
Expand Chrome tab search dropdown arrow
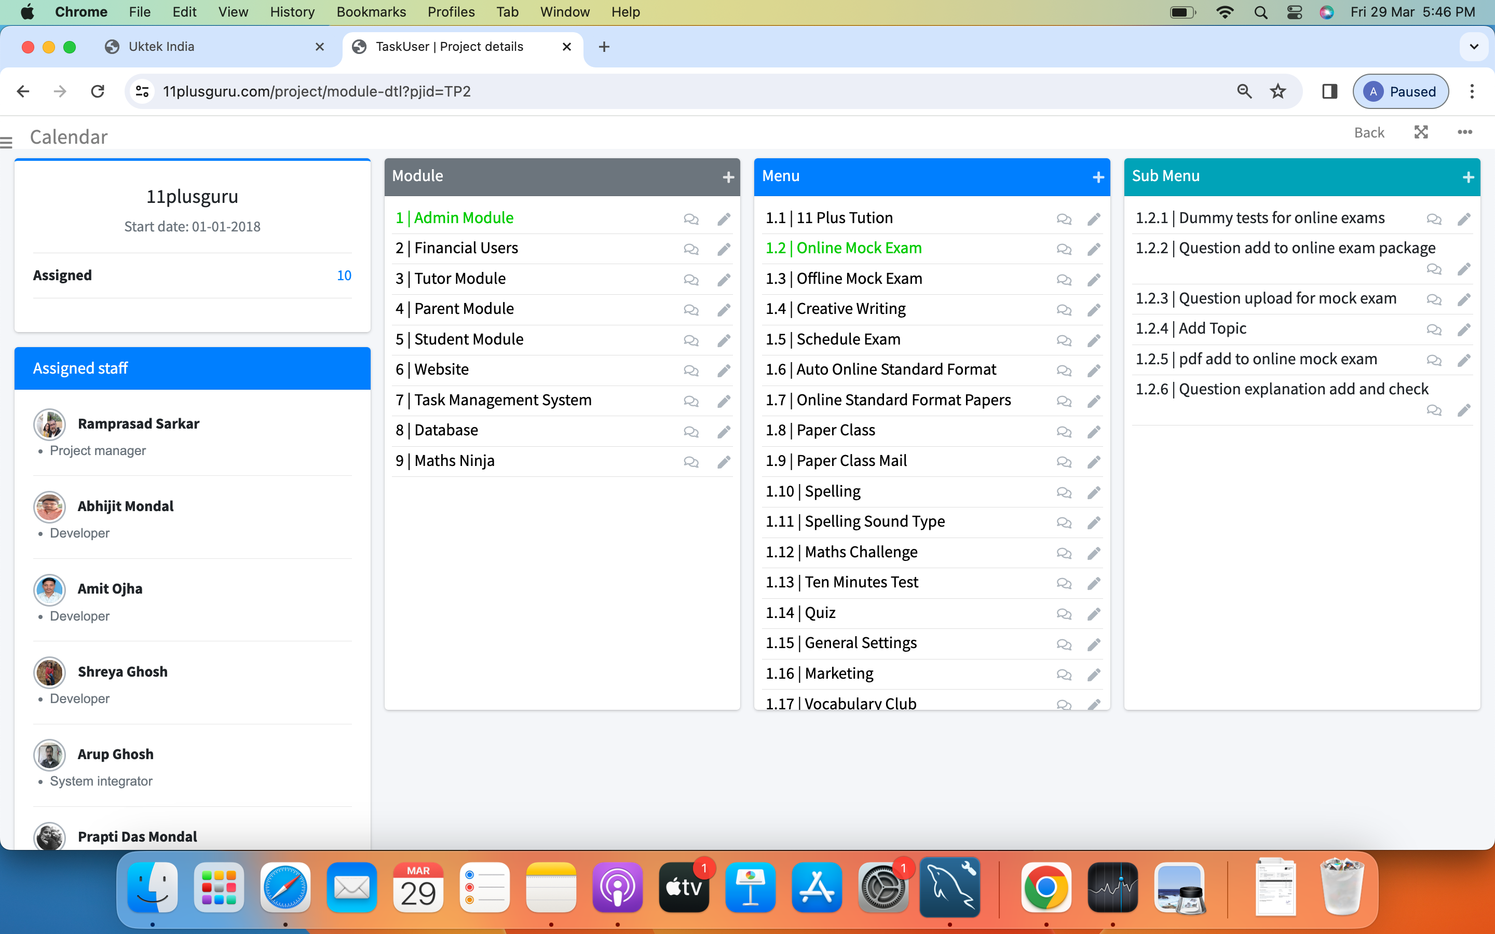point(1473,47)
